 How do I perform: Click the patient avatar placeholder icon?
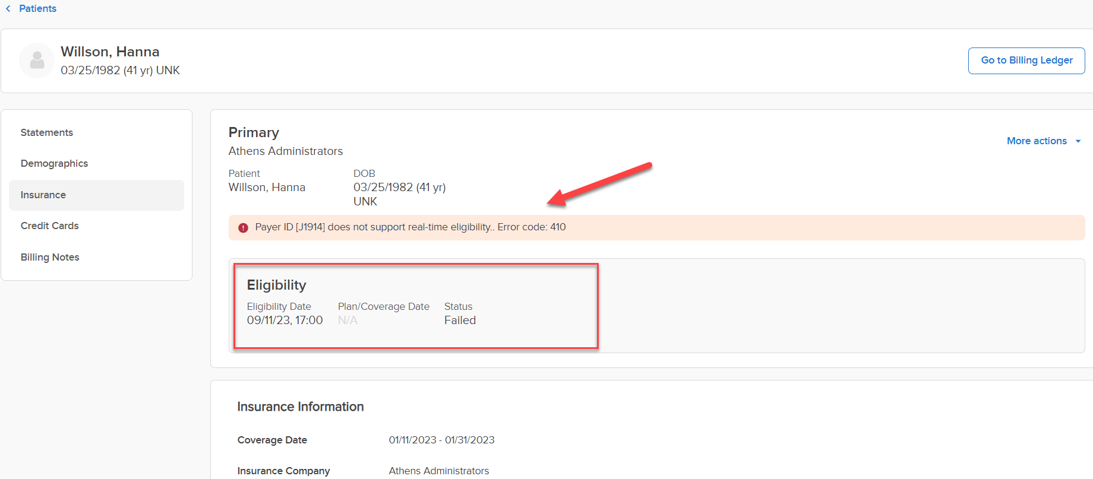point(37,61)
